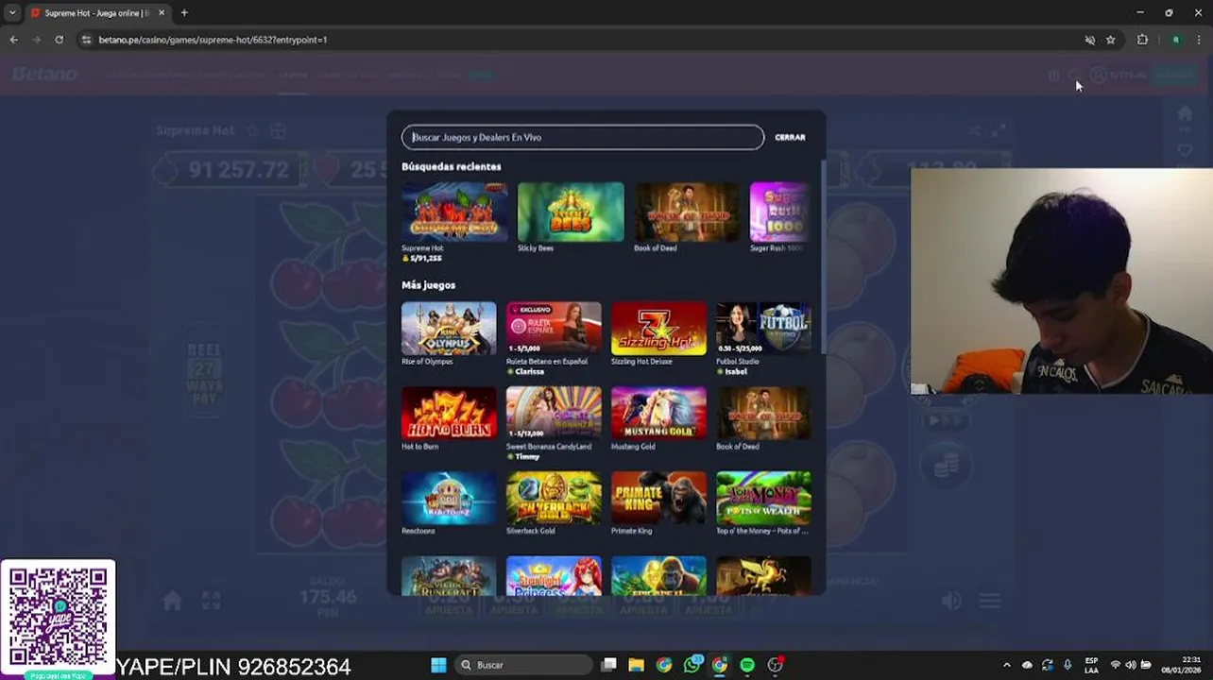1213x680 pixels.
Task: Open the taskbar clock and date
Action: click(x=1181, y=665)
